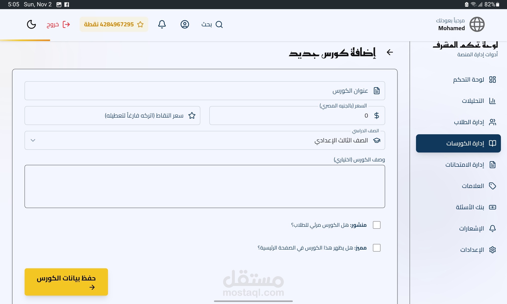
Task: Check the منشور published checkbox
Action: [x=377, y=225]
